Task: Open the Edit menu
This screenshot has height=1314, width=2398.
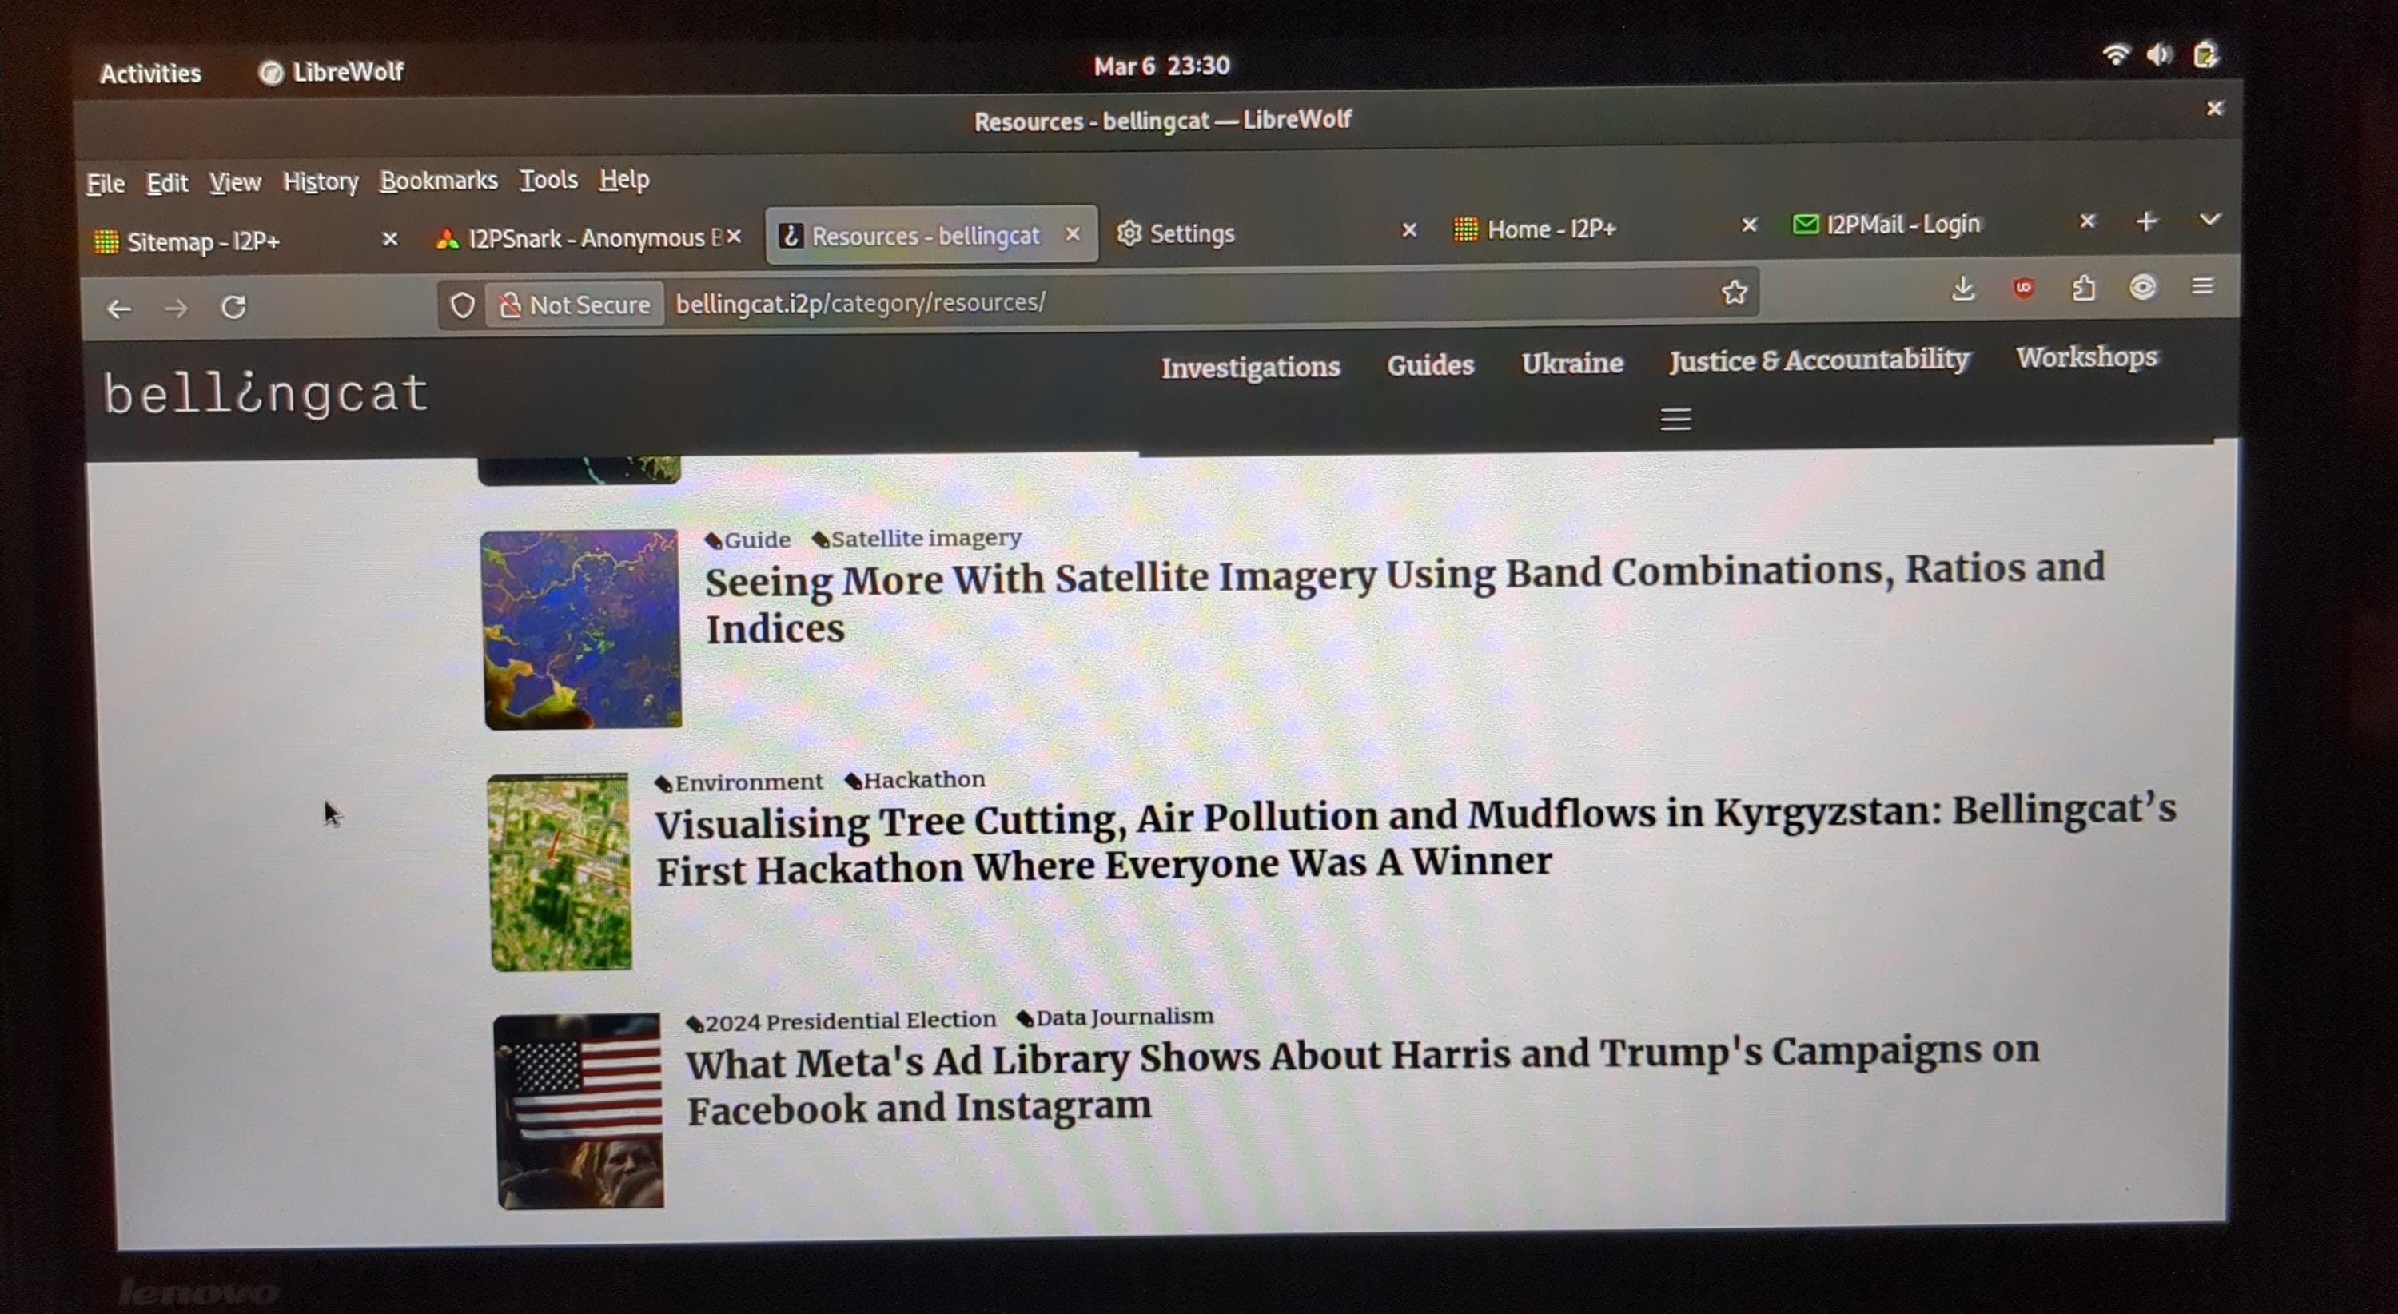Action: (x=166, y=183)
